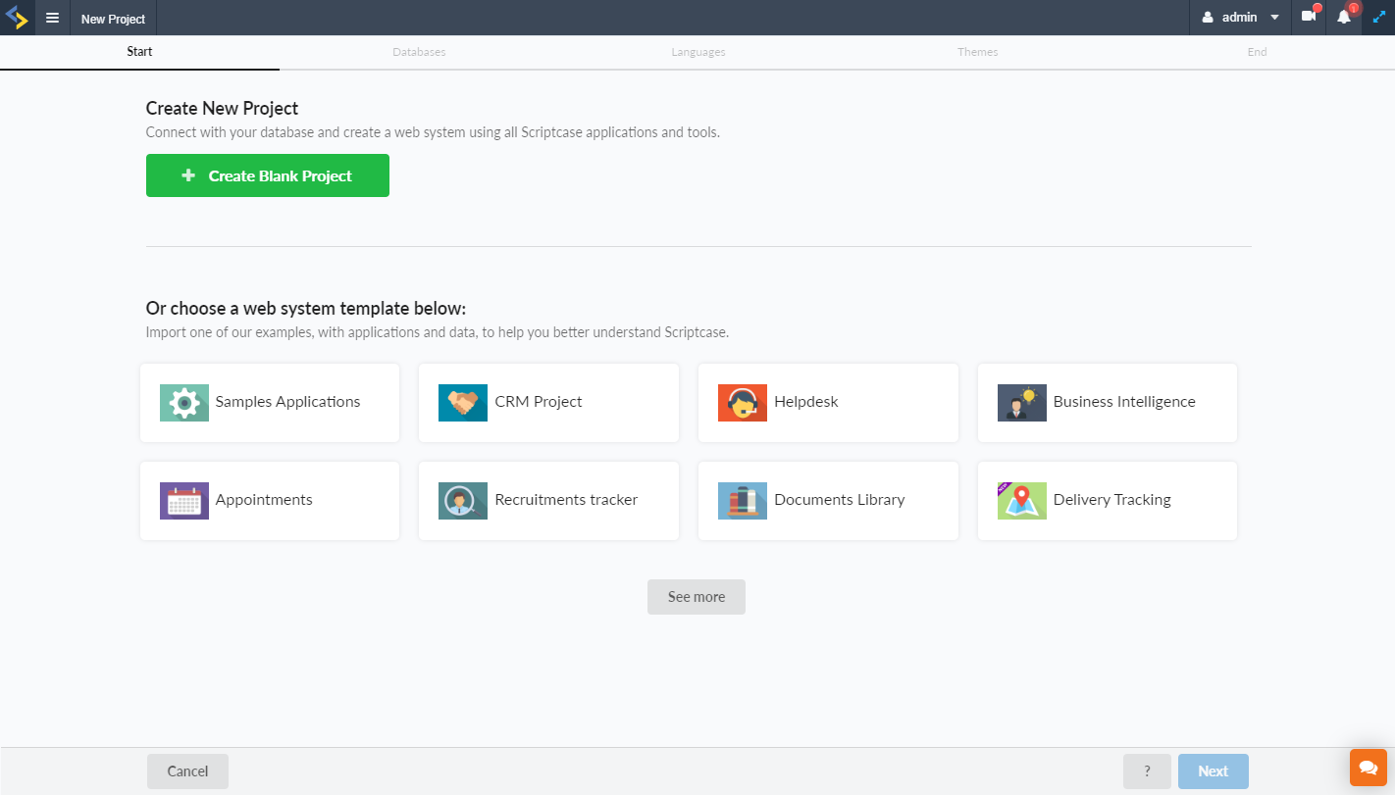Click the Delivery Tracking map pin icon
Viewport: 1395px width, 795px height.
[1022, 501]
